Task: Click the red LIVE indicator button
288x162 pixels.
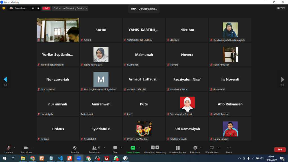Action: (46, 8)
